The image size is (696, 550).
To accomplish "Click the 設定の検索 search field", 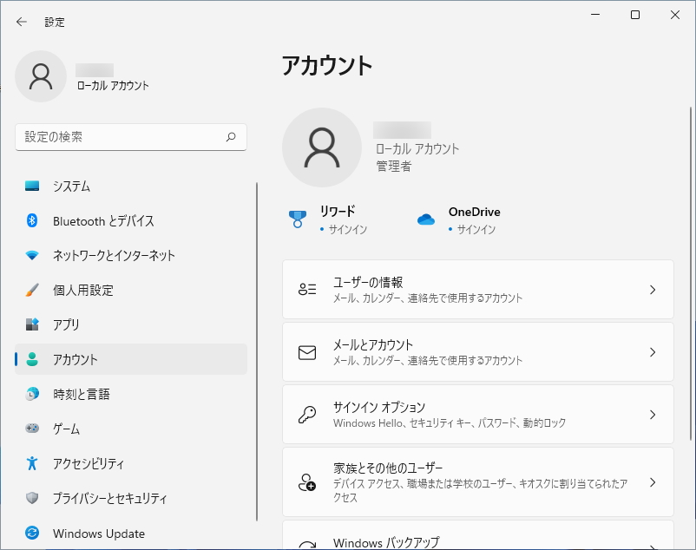I will coord(131,137).
